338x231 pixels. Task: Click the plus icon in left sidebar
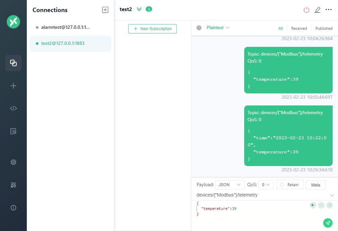click(x=13, y=86)
